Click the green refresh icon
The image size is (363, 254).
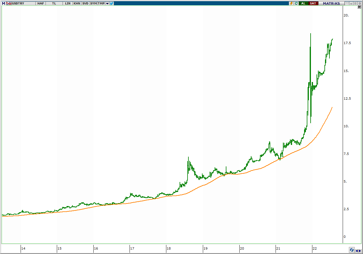[296, 3]
